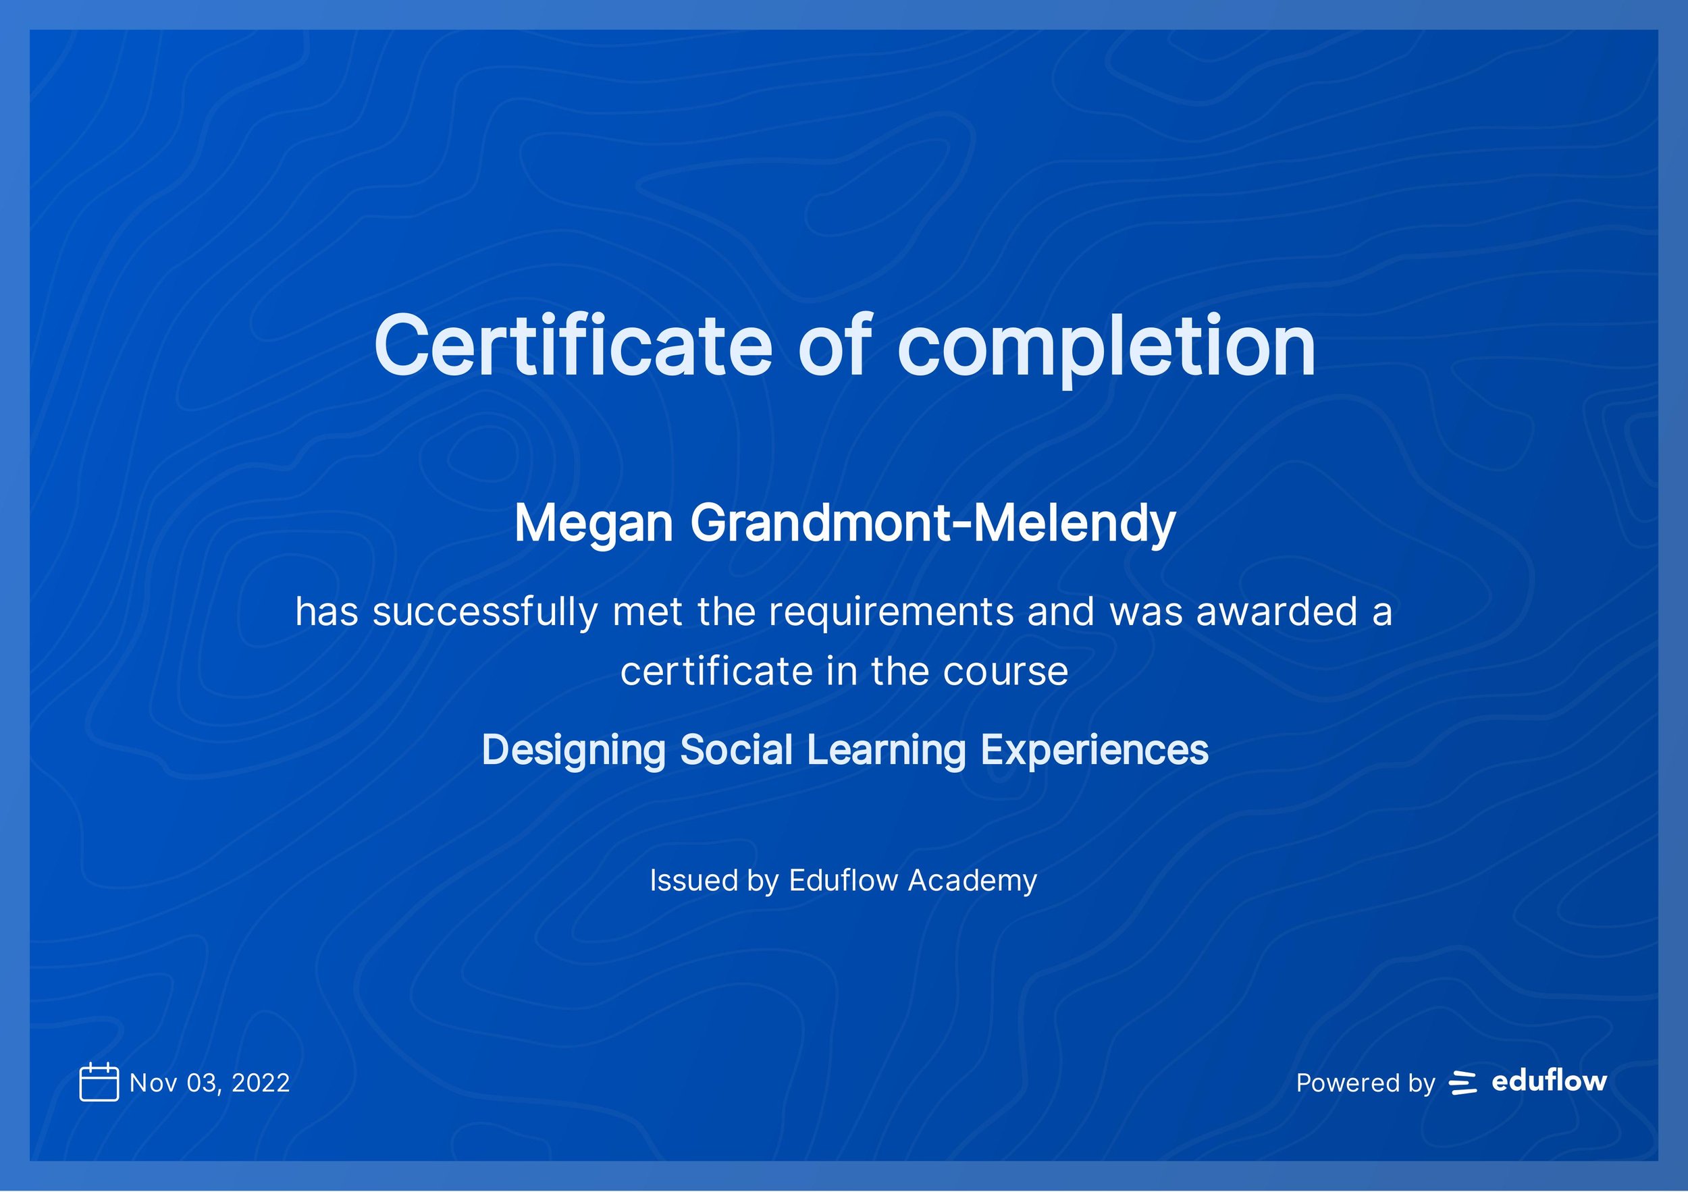Click the Powered by label

[x=1365, y=1083]
